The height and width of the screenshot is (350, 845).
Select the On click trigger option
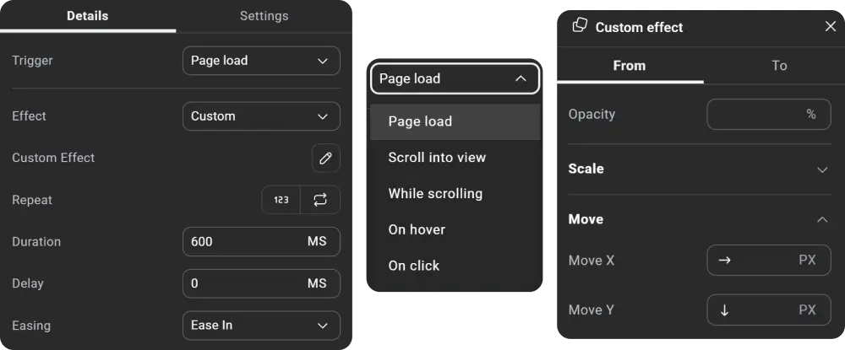(x=414, y=266)
